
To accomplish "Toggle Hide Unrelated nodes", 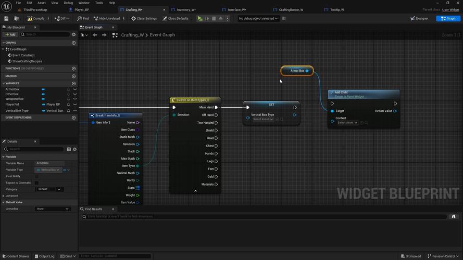I will point(107,18).
